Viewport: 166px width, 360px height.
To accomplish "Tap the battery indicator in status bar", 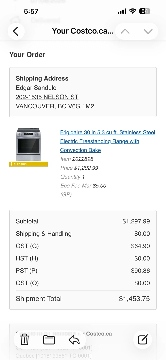I will click(x=145, y=11).
